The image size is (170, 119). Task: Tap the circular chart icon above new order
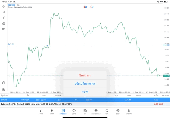tap(4, 83)
